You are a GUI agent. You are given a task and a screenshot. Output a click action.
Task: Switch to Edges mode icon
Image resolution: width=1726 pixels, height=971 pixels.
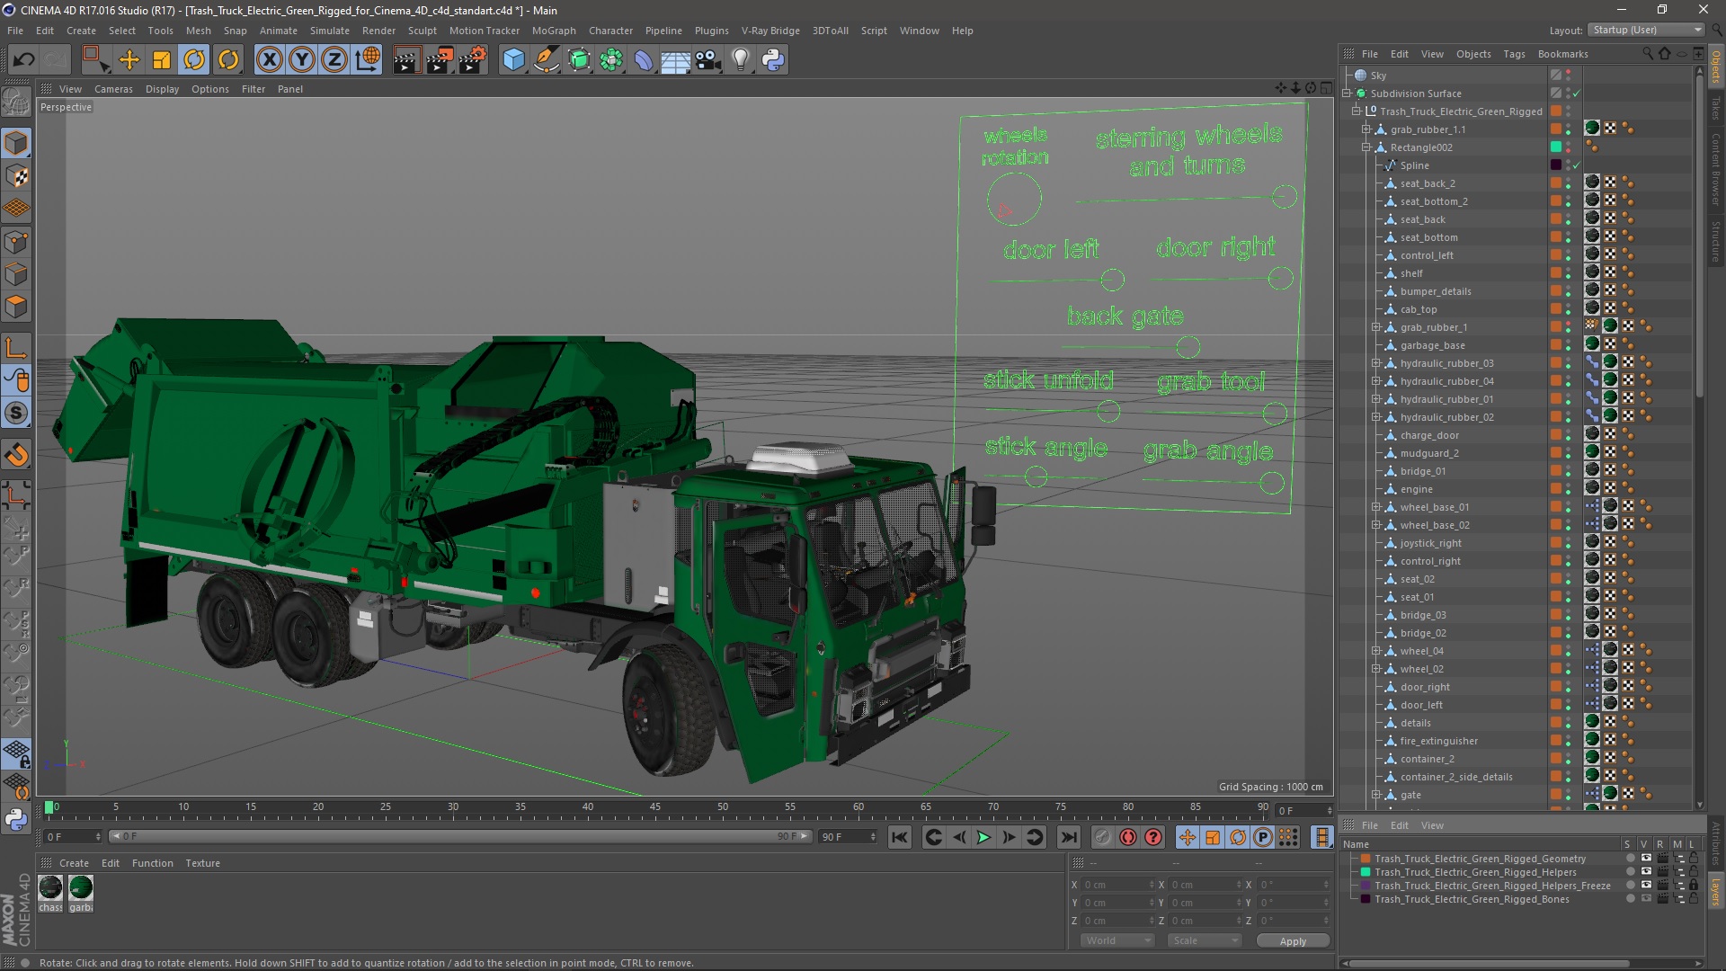click(16, 274)
